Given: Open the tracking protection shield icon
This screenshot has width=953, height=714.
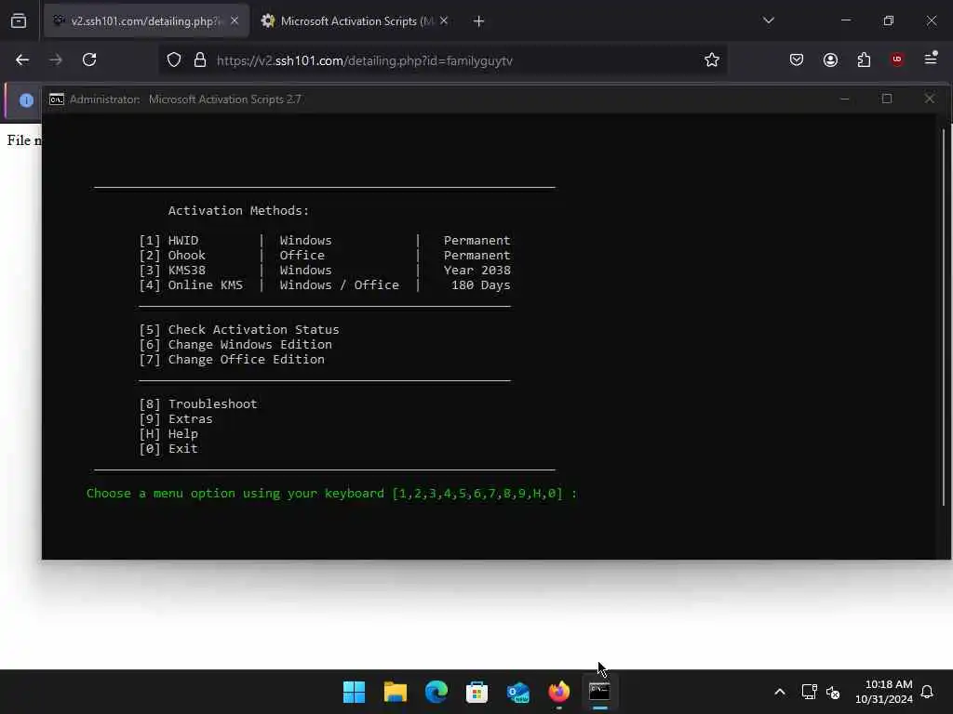Looking at the screenshot, I should [174, 60].
